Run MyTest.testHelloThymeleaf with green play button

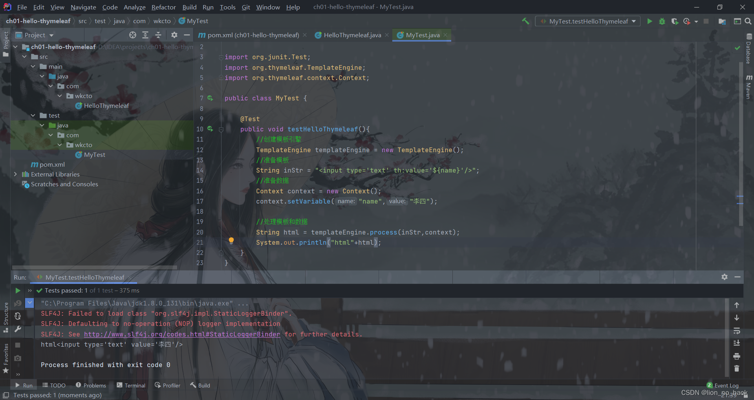(650, 21)
